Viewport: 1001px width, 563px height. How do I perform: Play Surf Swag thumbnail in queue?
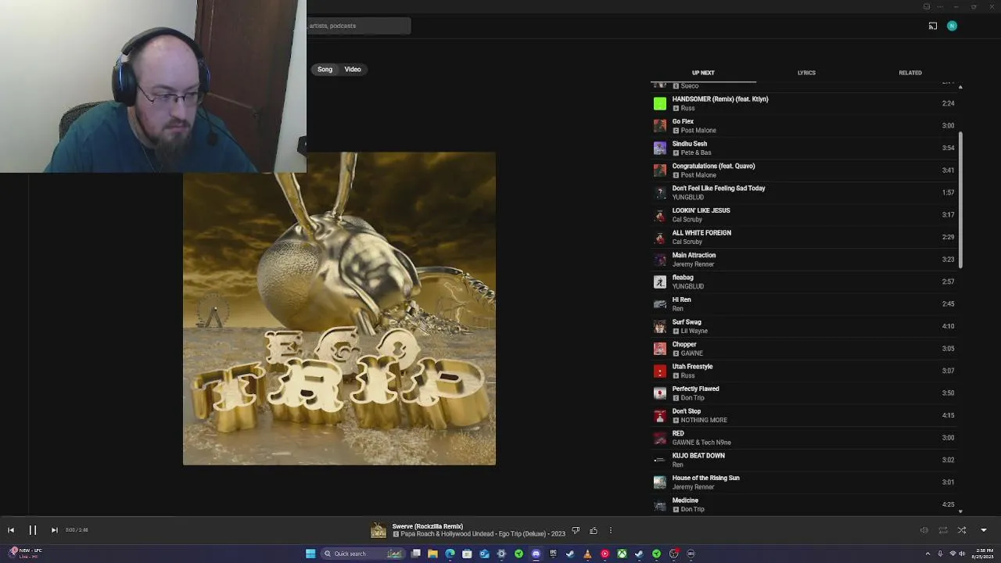click(660, 326)
